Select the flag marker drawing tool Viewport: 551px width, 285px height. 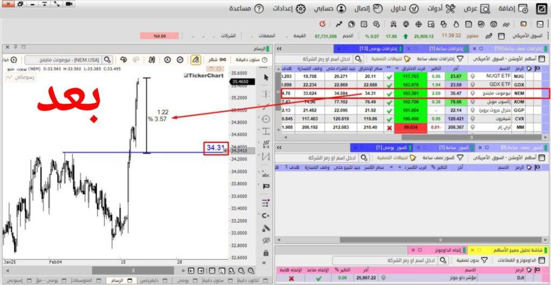(x=266, y=187)
